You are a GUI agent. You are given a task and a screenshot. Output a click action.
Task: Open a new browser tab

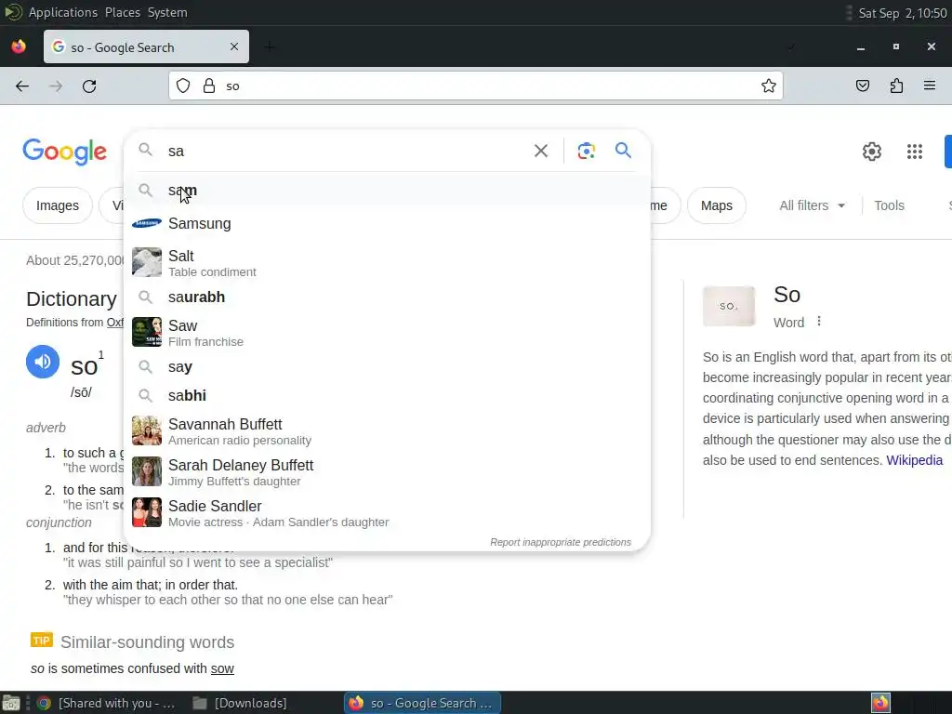click(x=271, y=46)
